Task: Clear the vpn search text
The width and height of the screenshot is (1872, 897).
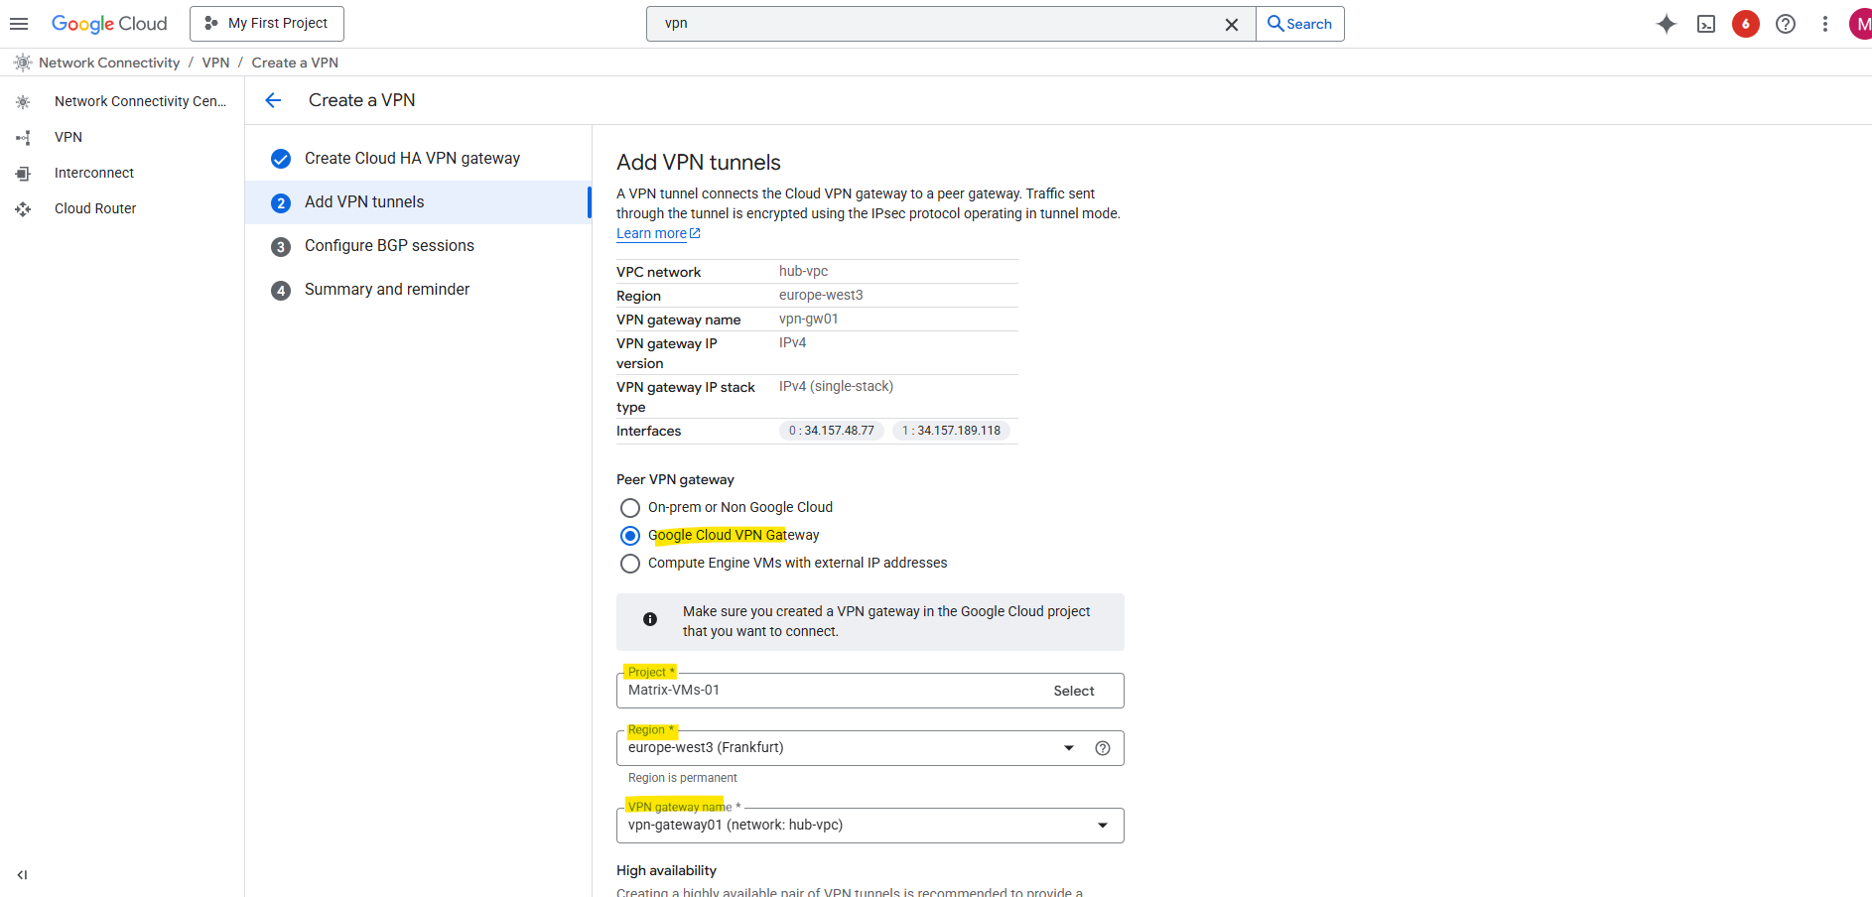Action: pos(1231,24)
